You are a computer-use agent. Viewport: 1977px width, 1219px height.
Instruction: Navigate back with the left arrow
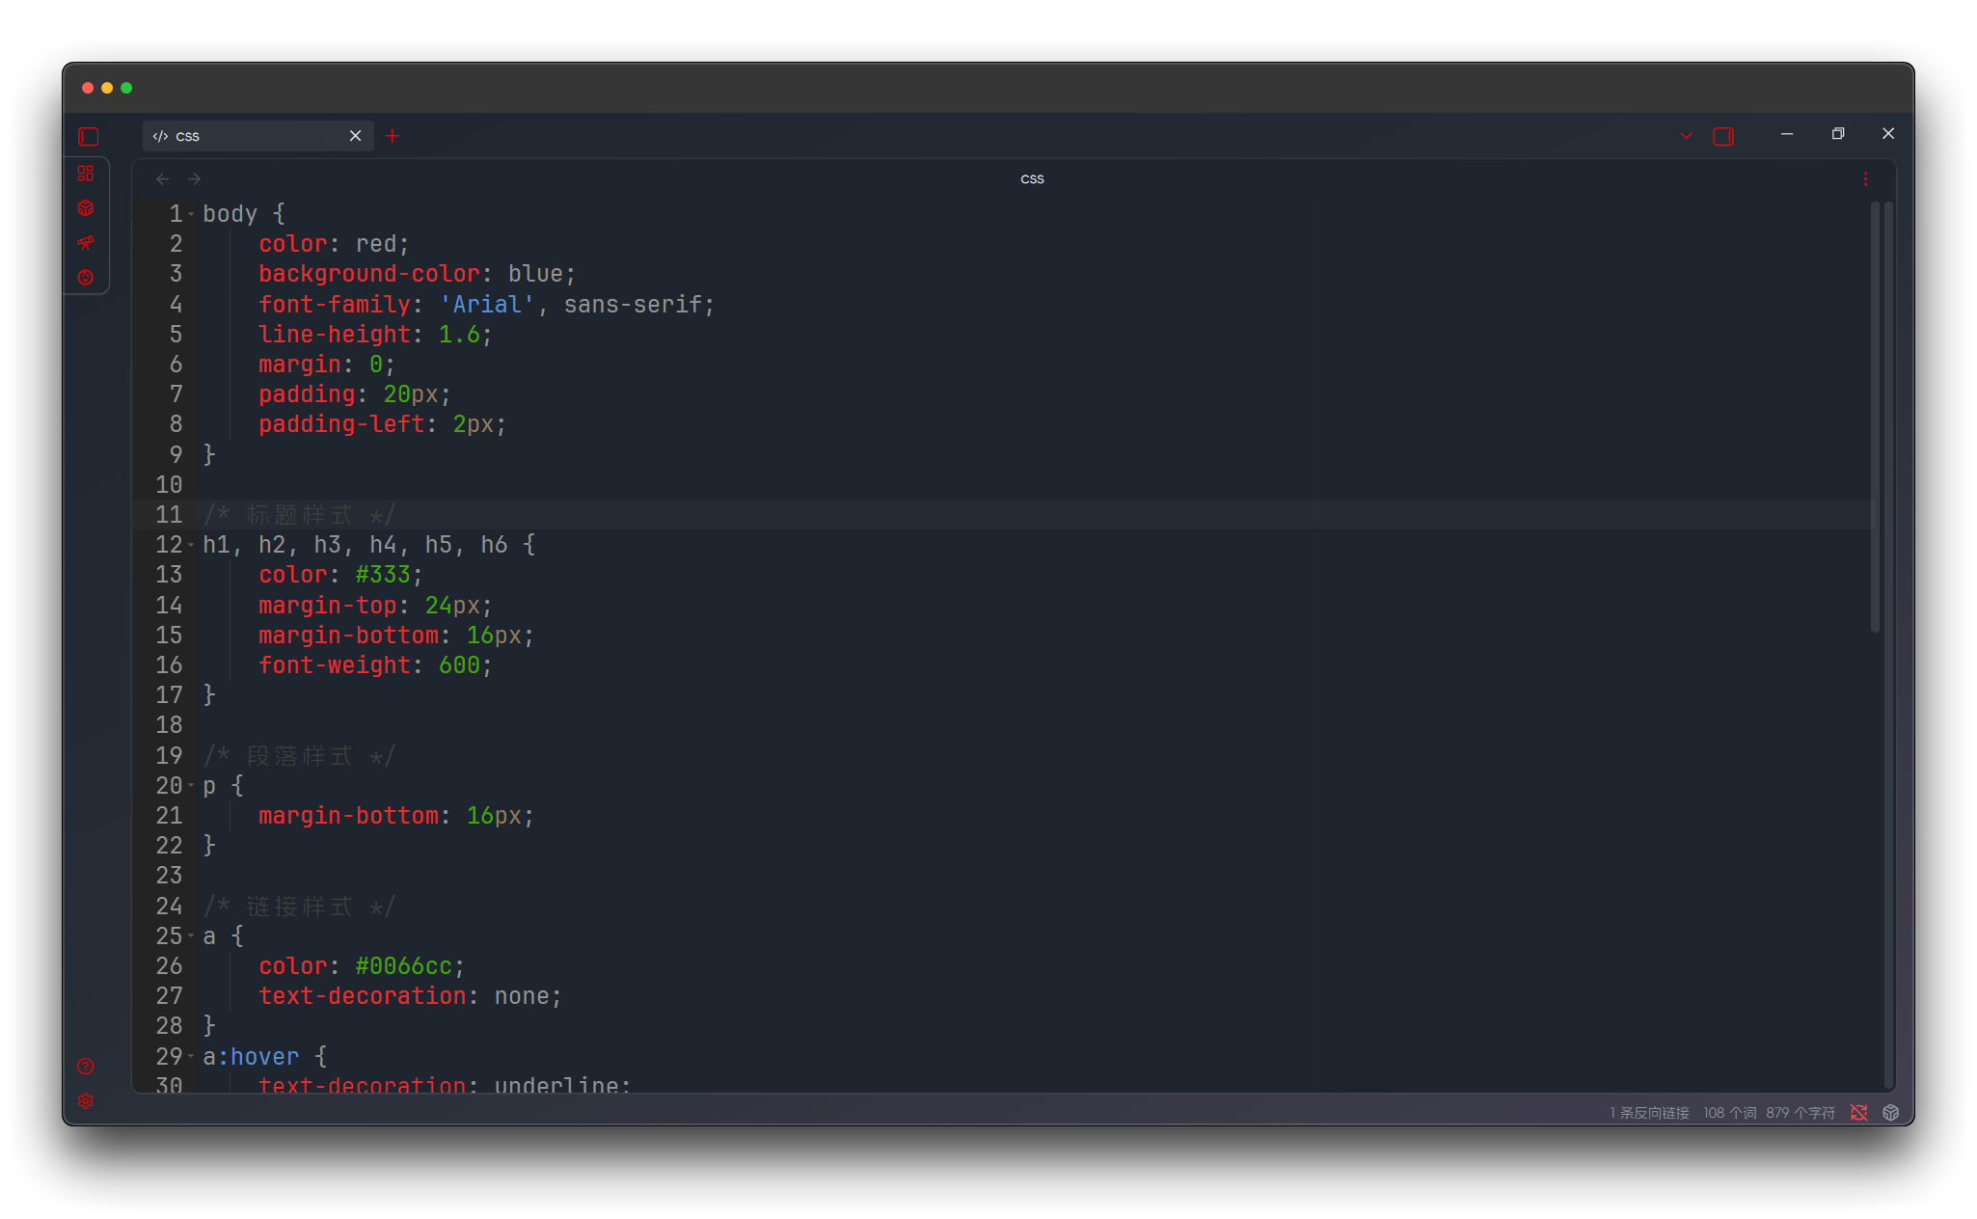163,179
